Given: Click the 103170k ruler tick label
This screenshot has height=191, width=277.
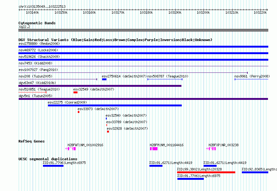Looking at the screenshot, I should [118, 12].
